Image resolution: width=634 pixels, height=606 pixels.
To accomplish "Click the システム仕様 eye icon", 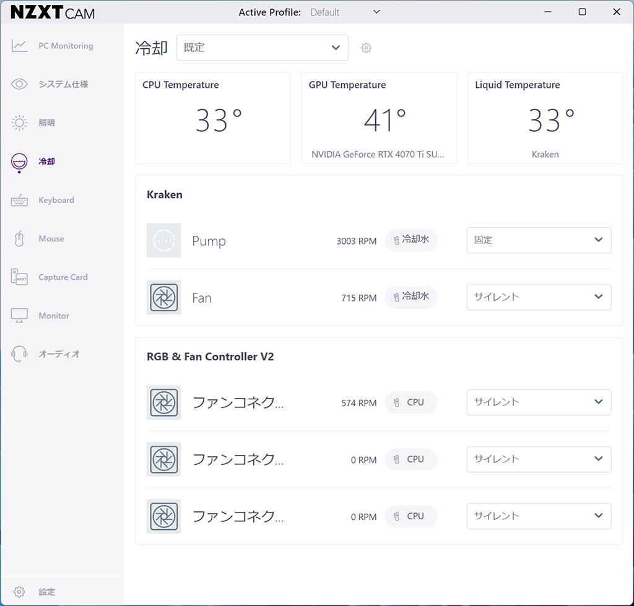I will click(20, 84).
